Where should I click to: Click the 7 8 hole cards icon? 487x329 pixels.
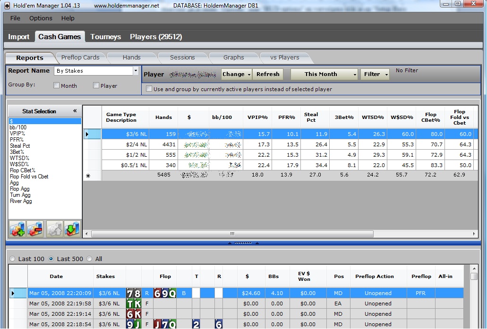coord(134,293)
